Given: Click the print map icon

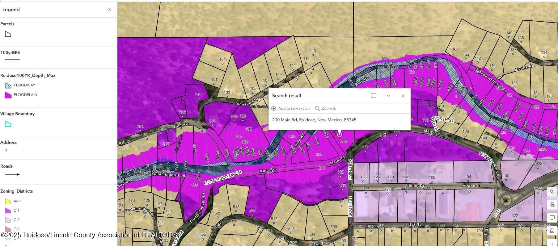Looking at the screenshot, I should 552,205.
